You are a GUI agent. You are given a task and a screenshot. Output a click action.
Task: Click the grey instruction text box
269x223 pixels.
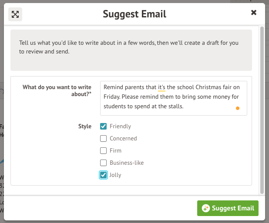click(x=131, y=50)
